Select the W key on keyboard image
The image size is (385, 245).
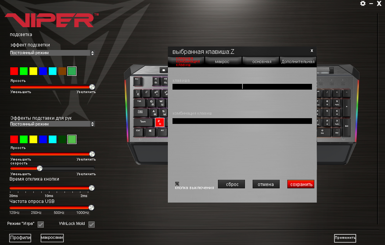tap(161, 103)
